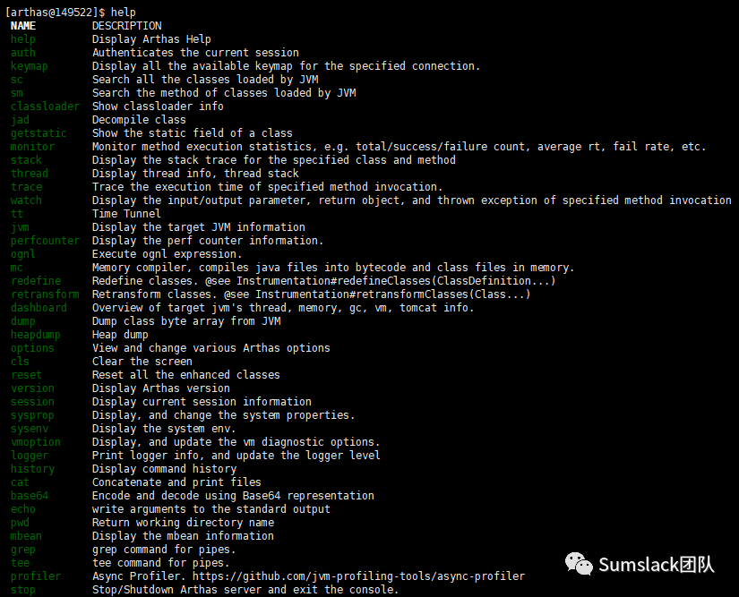This screenshot has width=739, height=597.
Task: Click the DESCRIPTION column header
Action: (127, 26)
